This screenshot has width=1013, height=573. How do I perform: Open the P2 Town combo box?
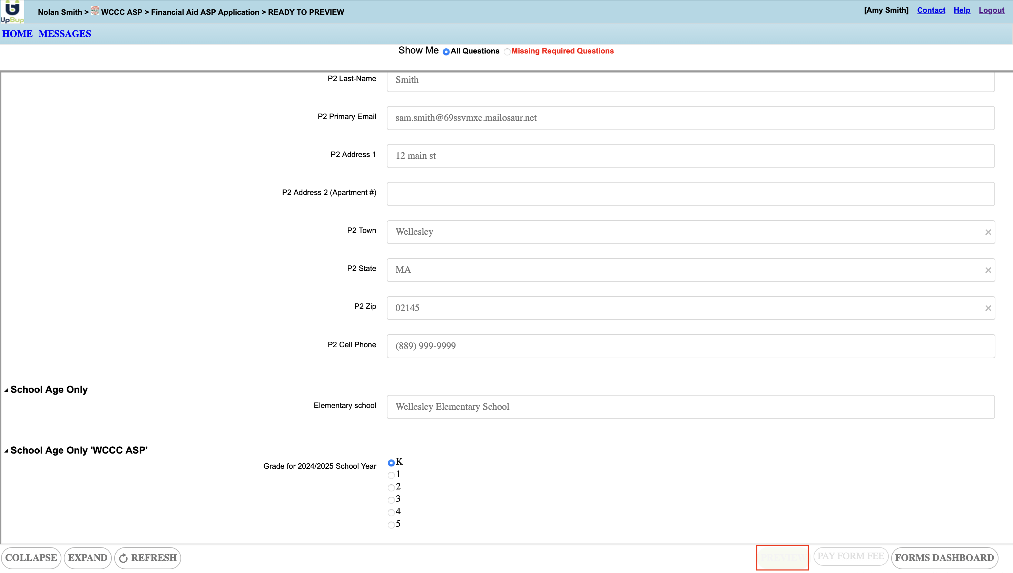click(684, 232)
